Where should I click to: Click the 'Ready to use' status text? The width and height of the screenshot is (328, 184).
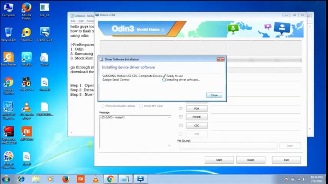[x=175, y=76]
